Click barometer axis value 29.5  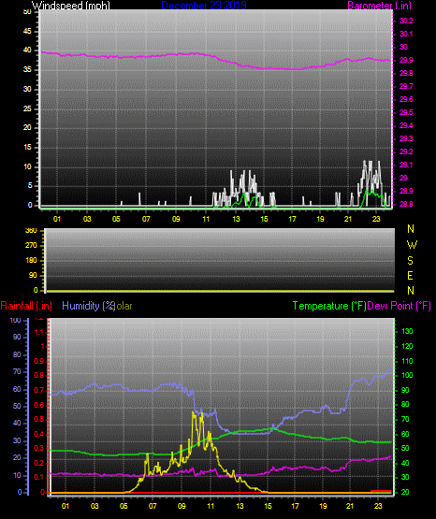point(406,112)
